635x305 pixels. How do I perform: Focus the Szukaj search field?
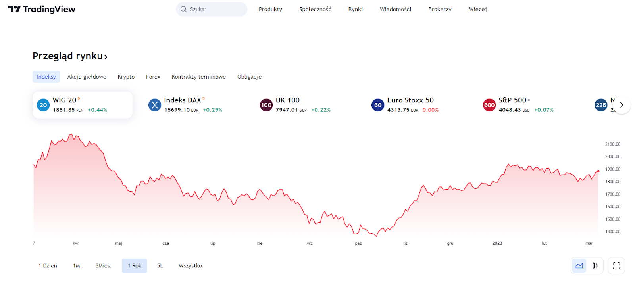(x=212, y=9)
